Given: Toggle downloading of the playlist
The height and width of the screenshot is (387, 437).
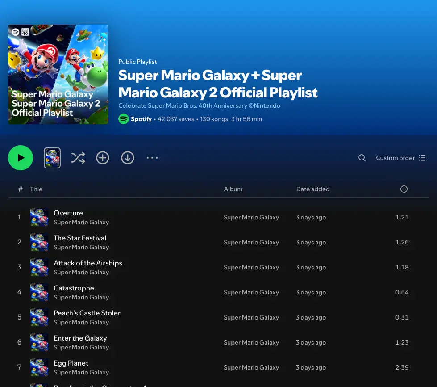Looking at the screenshot, I should pos(128,158).
